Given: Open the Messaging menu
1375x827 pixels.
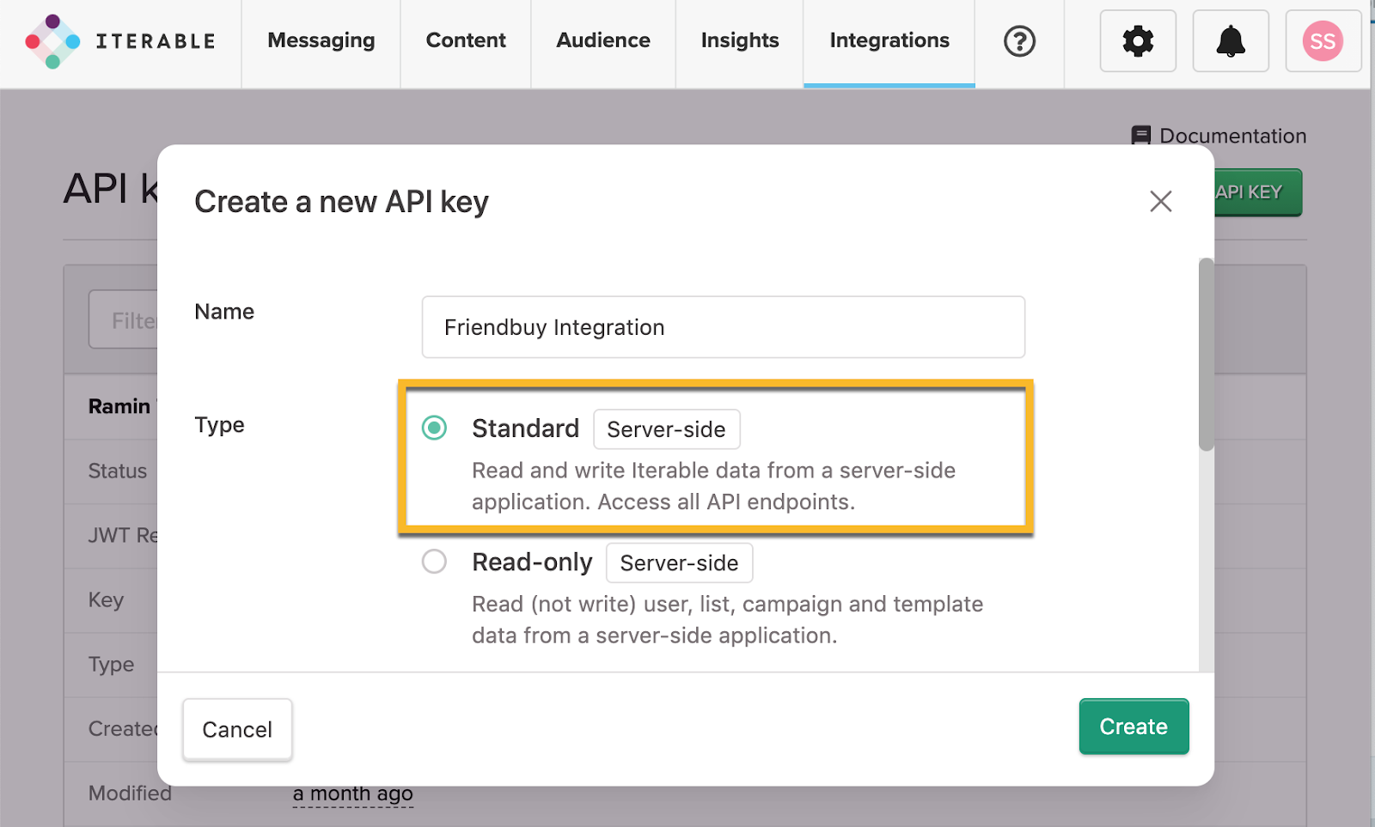Looking at the screenshot, I should pyautogui.click(x=321, y=41).
